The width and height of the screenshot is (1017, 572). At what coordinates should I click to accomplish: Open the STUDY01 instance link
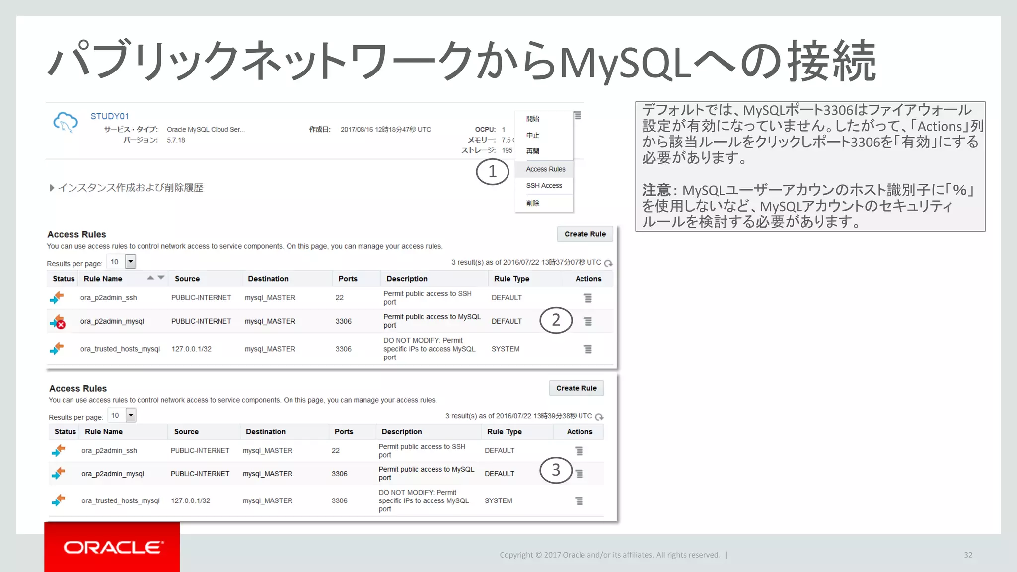110,116
